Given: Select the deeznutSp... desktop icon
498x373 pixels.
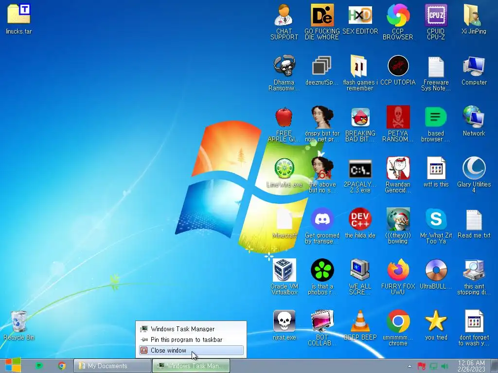Looking at the screenshot, I should (322, 66).
